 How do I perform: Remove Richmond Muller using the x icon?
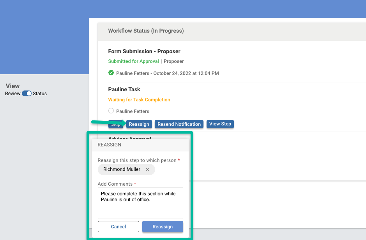point(147,169)
